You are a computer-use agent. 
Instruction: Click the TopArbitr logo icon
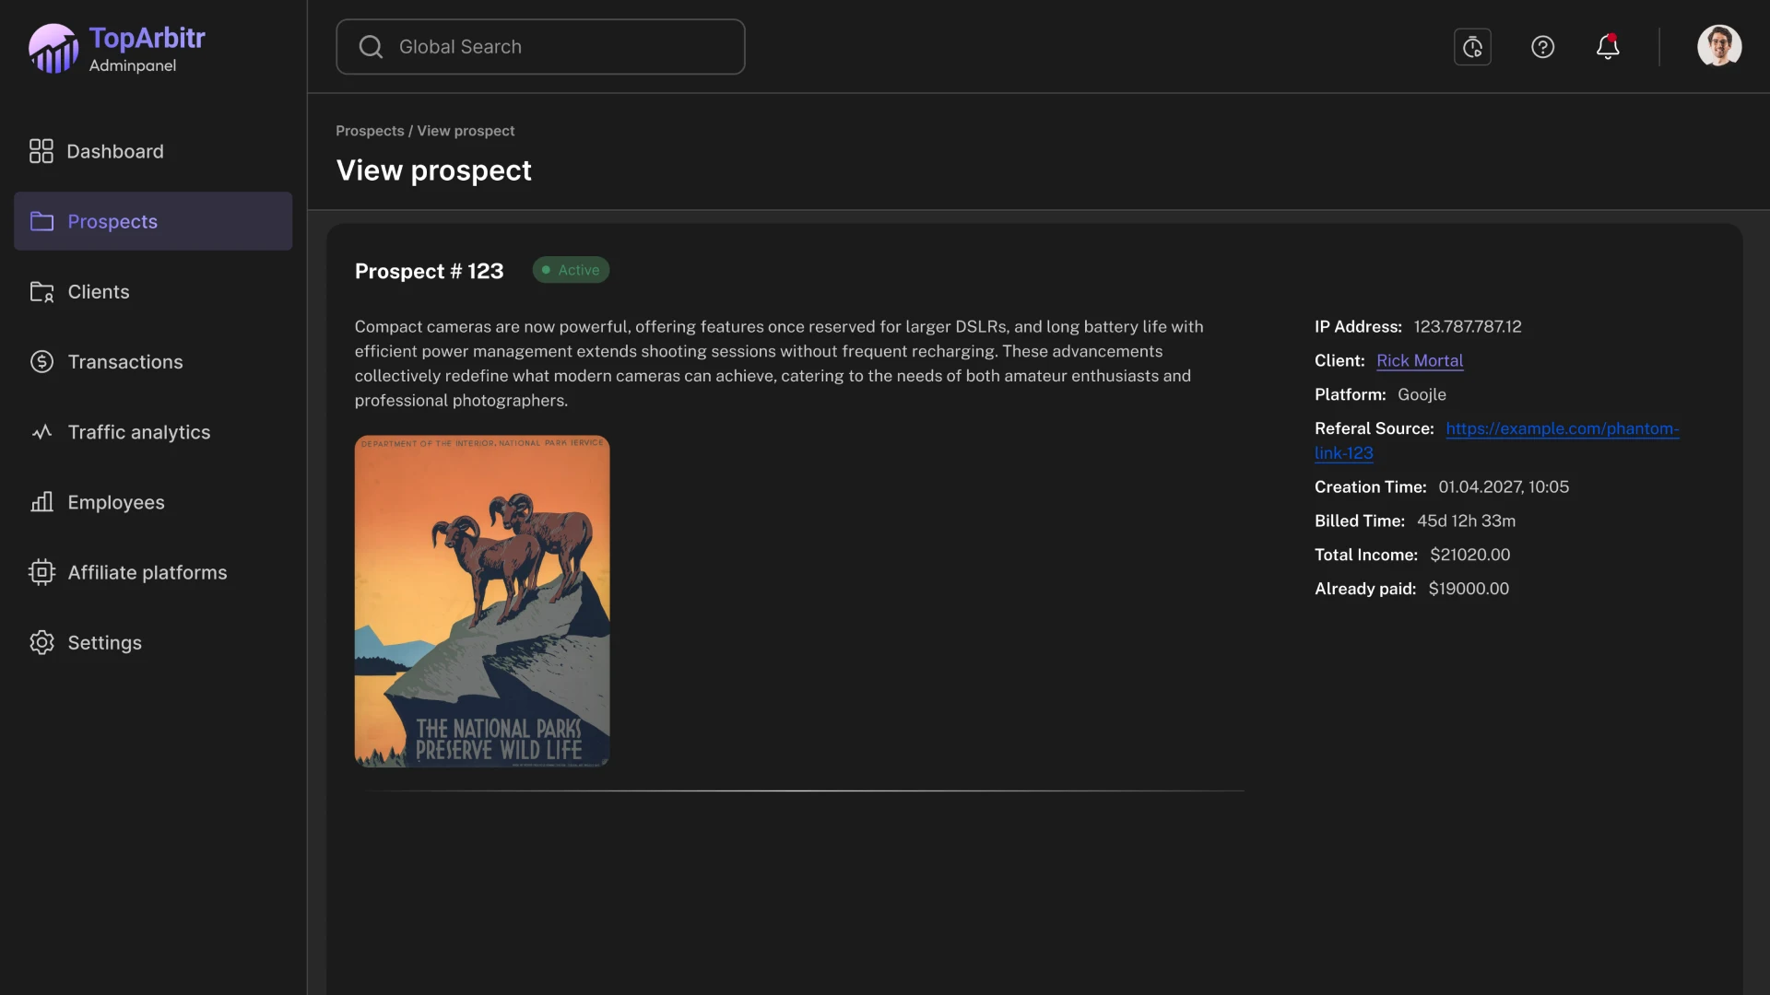pos(53,49)
